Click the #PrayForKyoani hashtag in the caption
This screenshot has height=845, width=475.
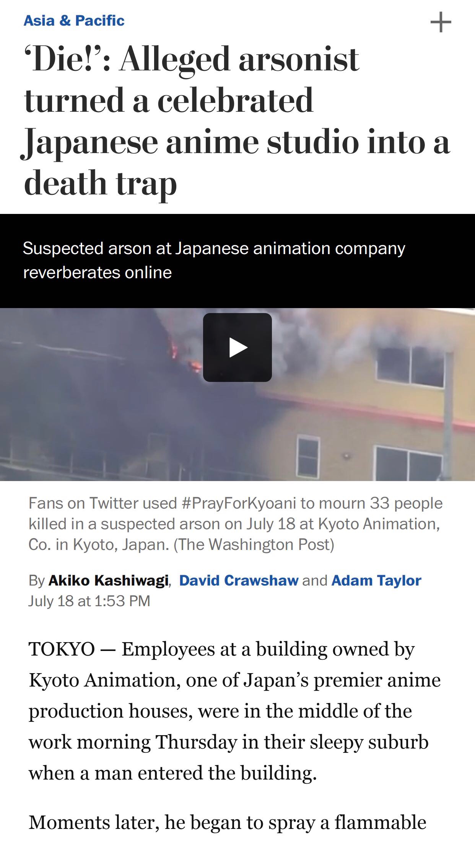pos(239,503)
